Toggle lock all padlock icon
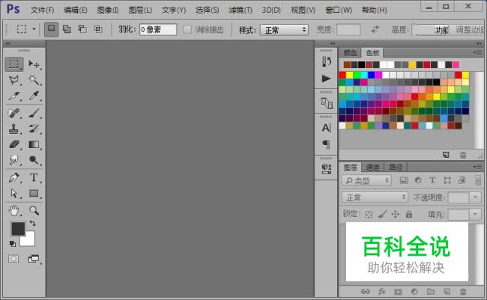This screenshot has height=300, width=487. pos(409,214)
